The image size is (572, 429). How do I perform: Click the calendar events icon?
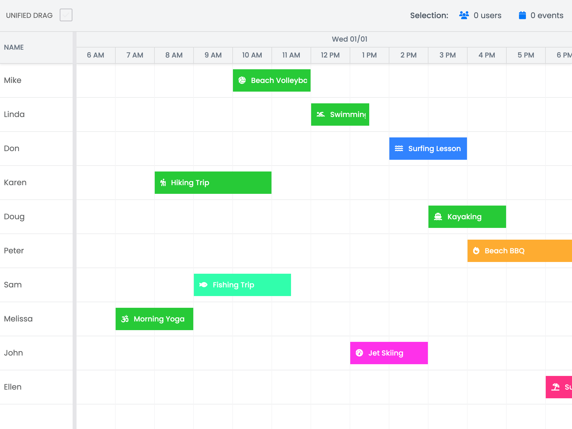(x=522, y=15)
